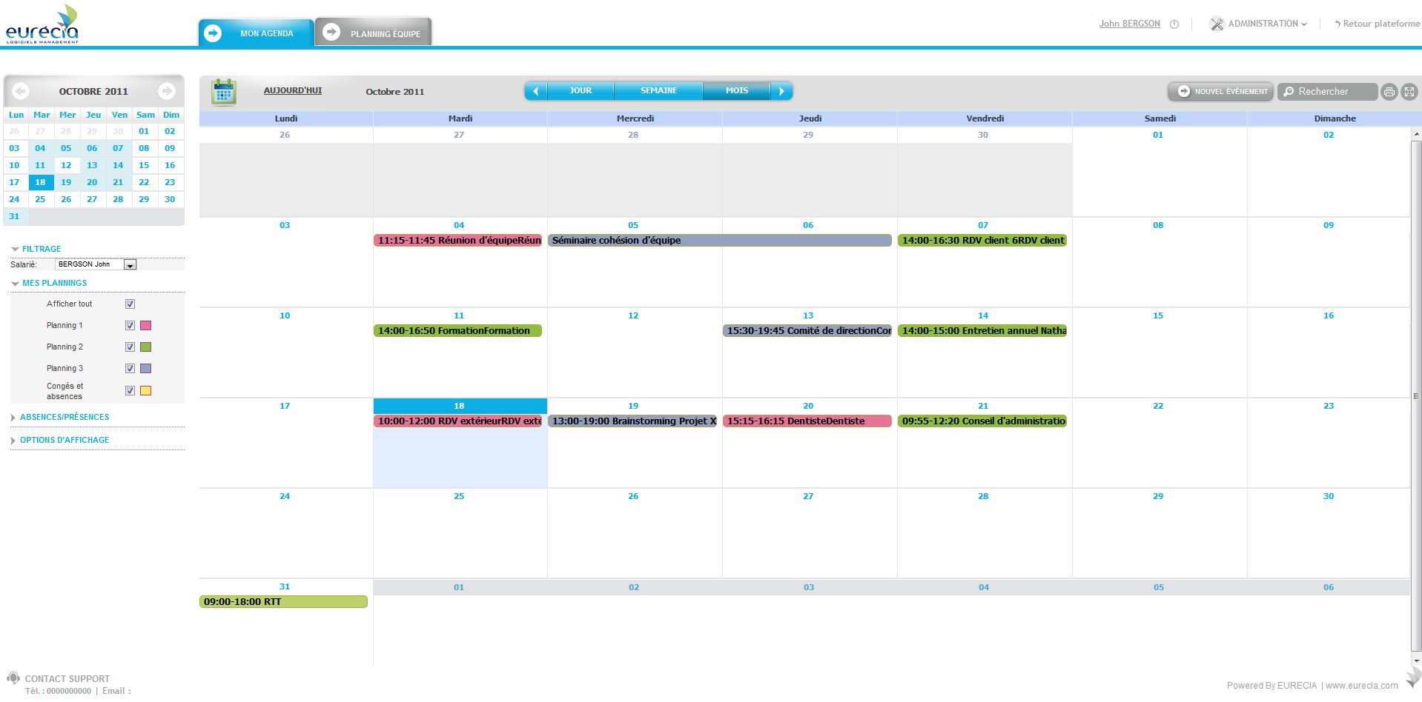The width and height of the screenshot is (1422, 702).
Task: Click the green Planning 2 color swatch
Action: [146, 347]
